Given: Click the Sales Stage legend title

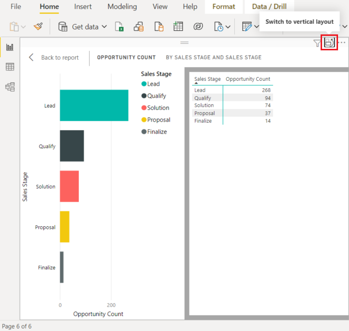Looking at the screenshot, I should coord(156,74).
